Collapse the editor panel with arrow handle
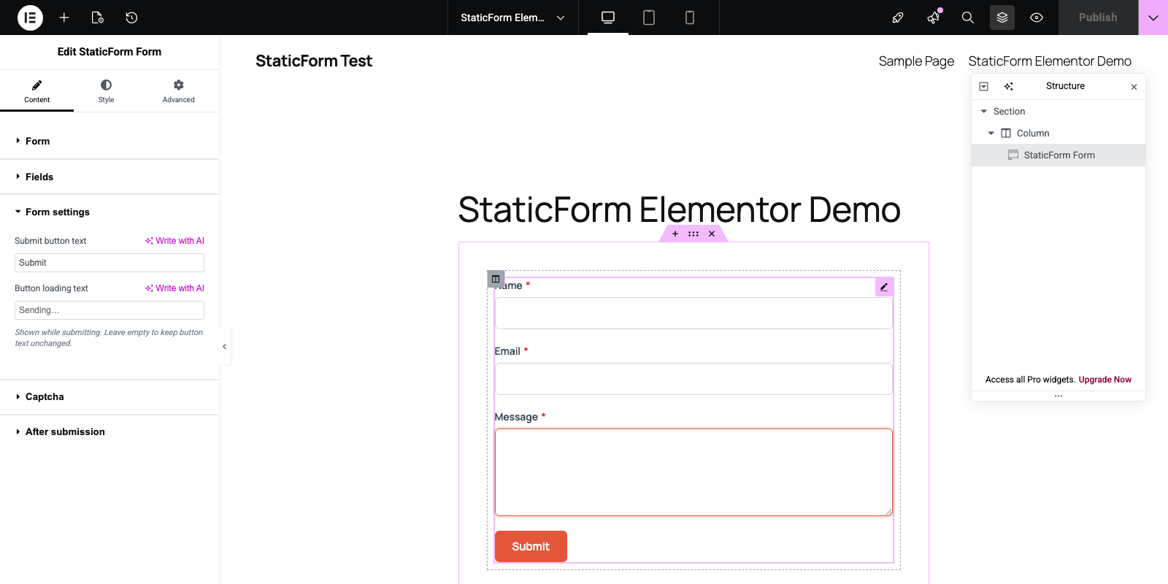The width and height of the screenshot is (1168, 584). tap(224, 347)
